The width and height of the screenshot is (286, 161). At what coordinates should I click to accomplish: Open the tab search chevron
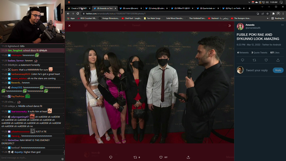[x=262, y=7]
